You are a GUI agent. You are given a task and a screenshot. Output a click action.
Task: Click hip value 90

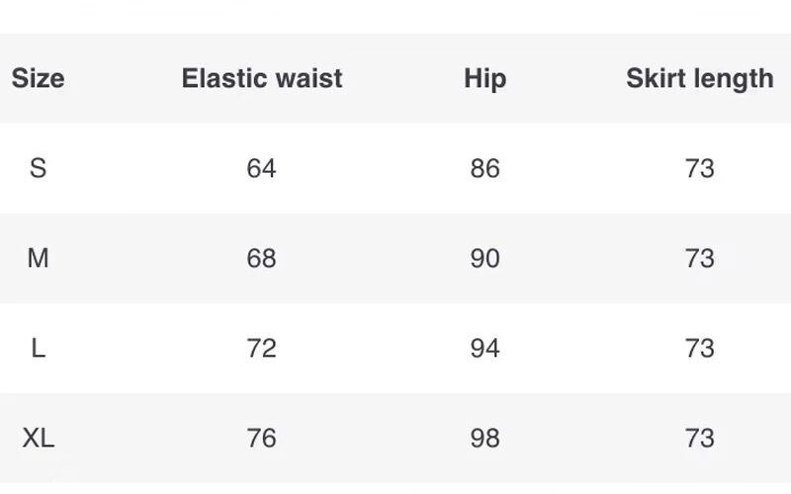(484, 258)
